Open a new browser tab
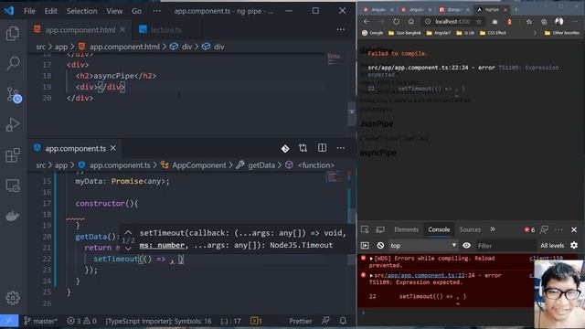 [516, 10]
